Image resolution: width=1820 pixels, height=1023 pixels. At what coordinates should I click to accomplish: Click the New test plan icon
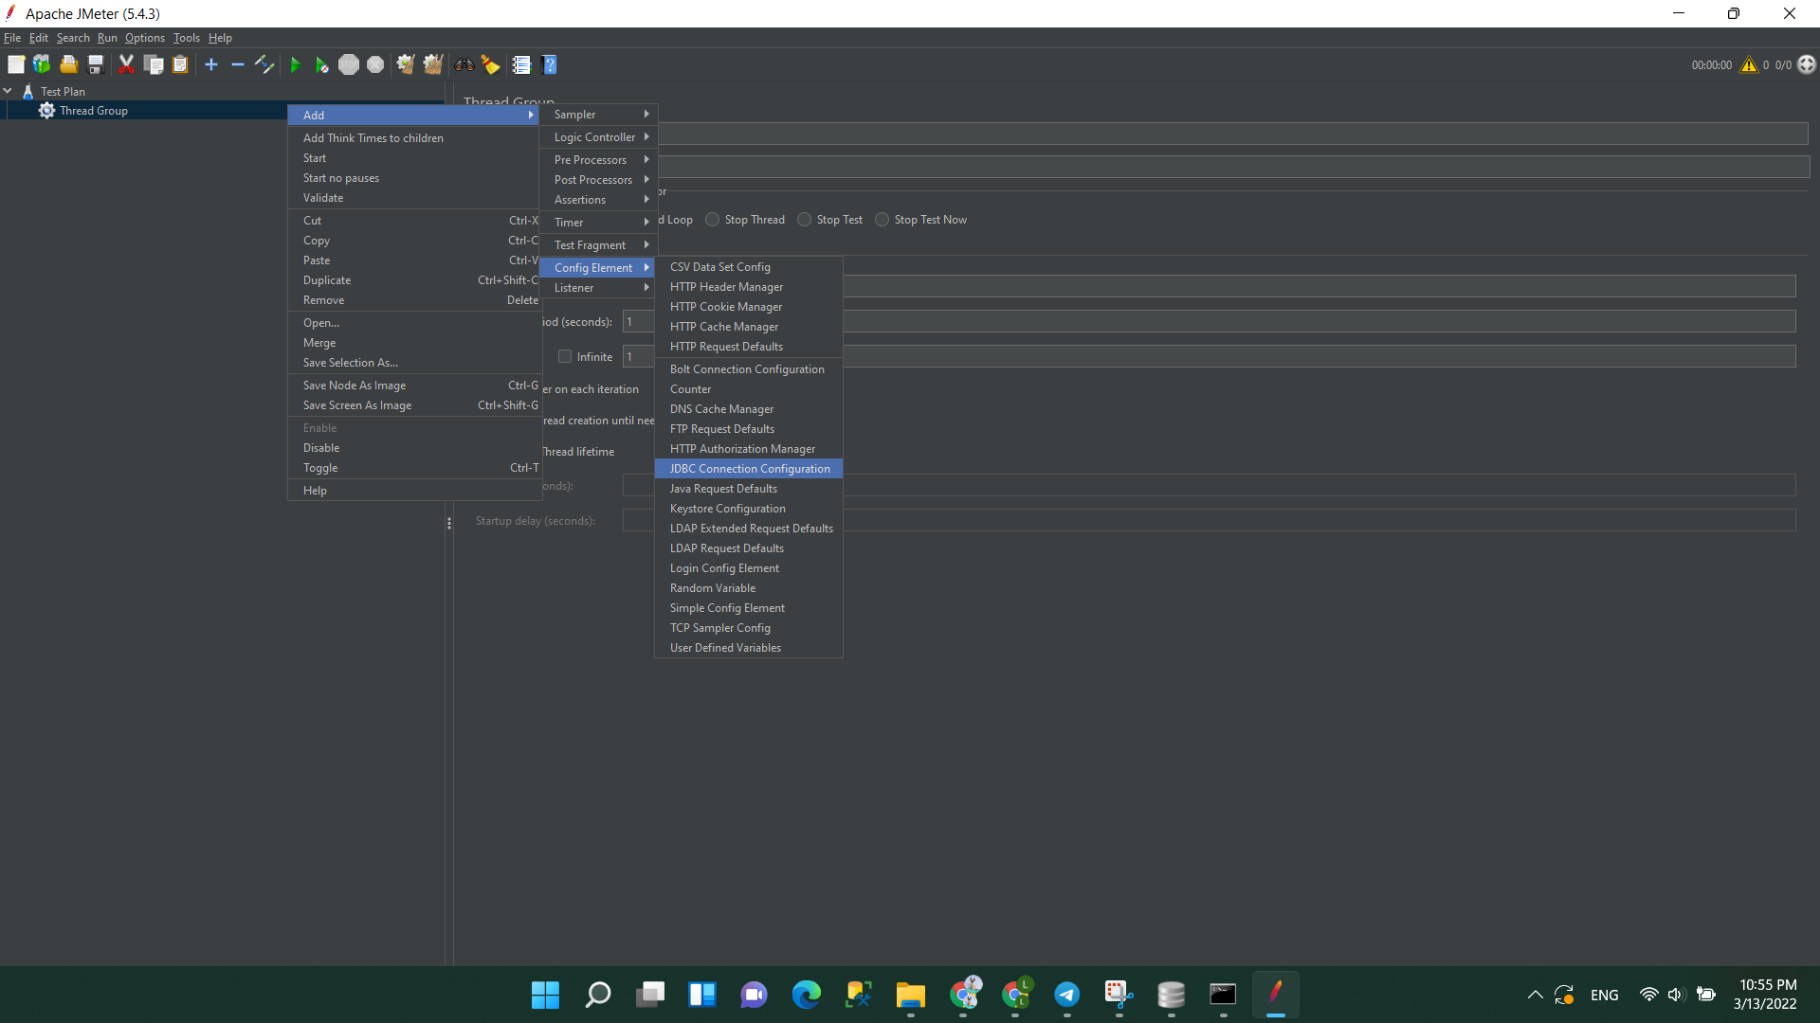(x=16, y=64)
